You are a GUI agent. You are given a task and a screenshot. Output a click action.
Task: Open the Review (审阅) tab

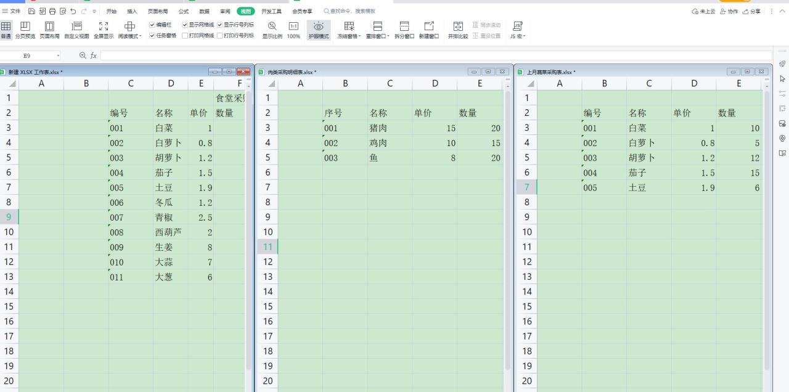point(225,11)
